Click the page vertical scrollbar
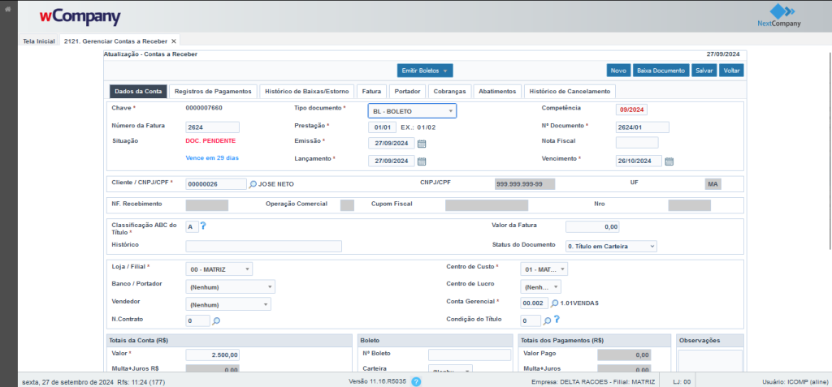 click(830, 151)
